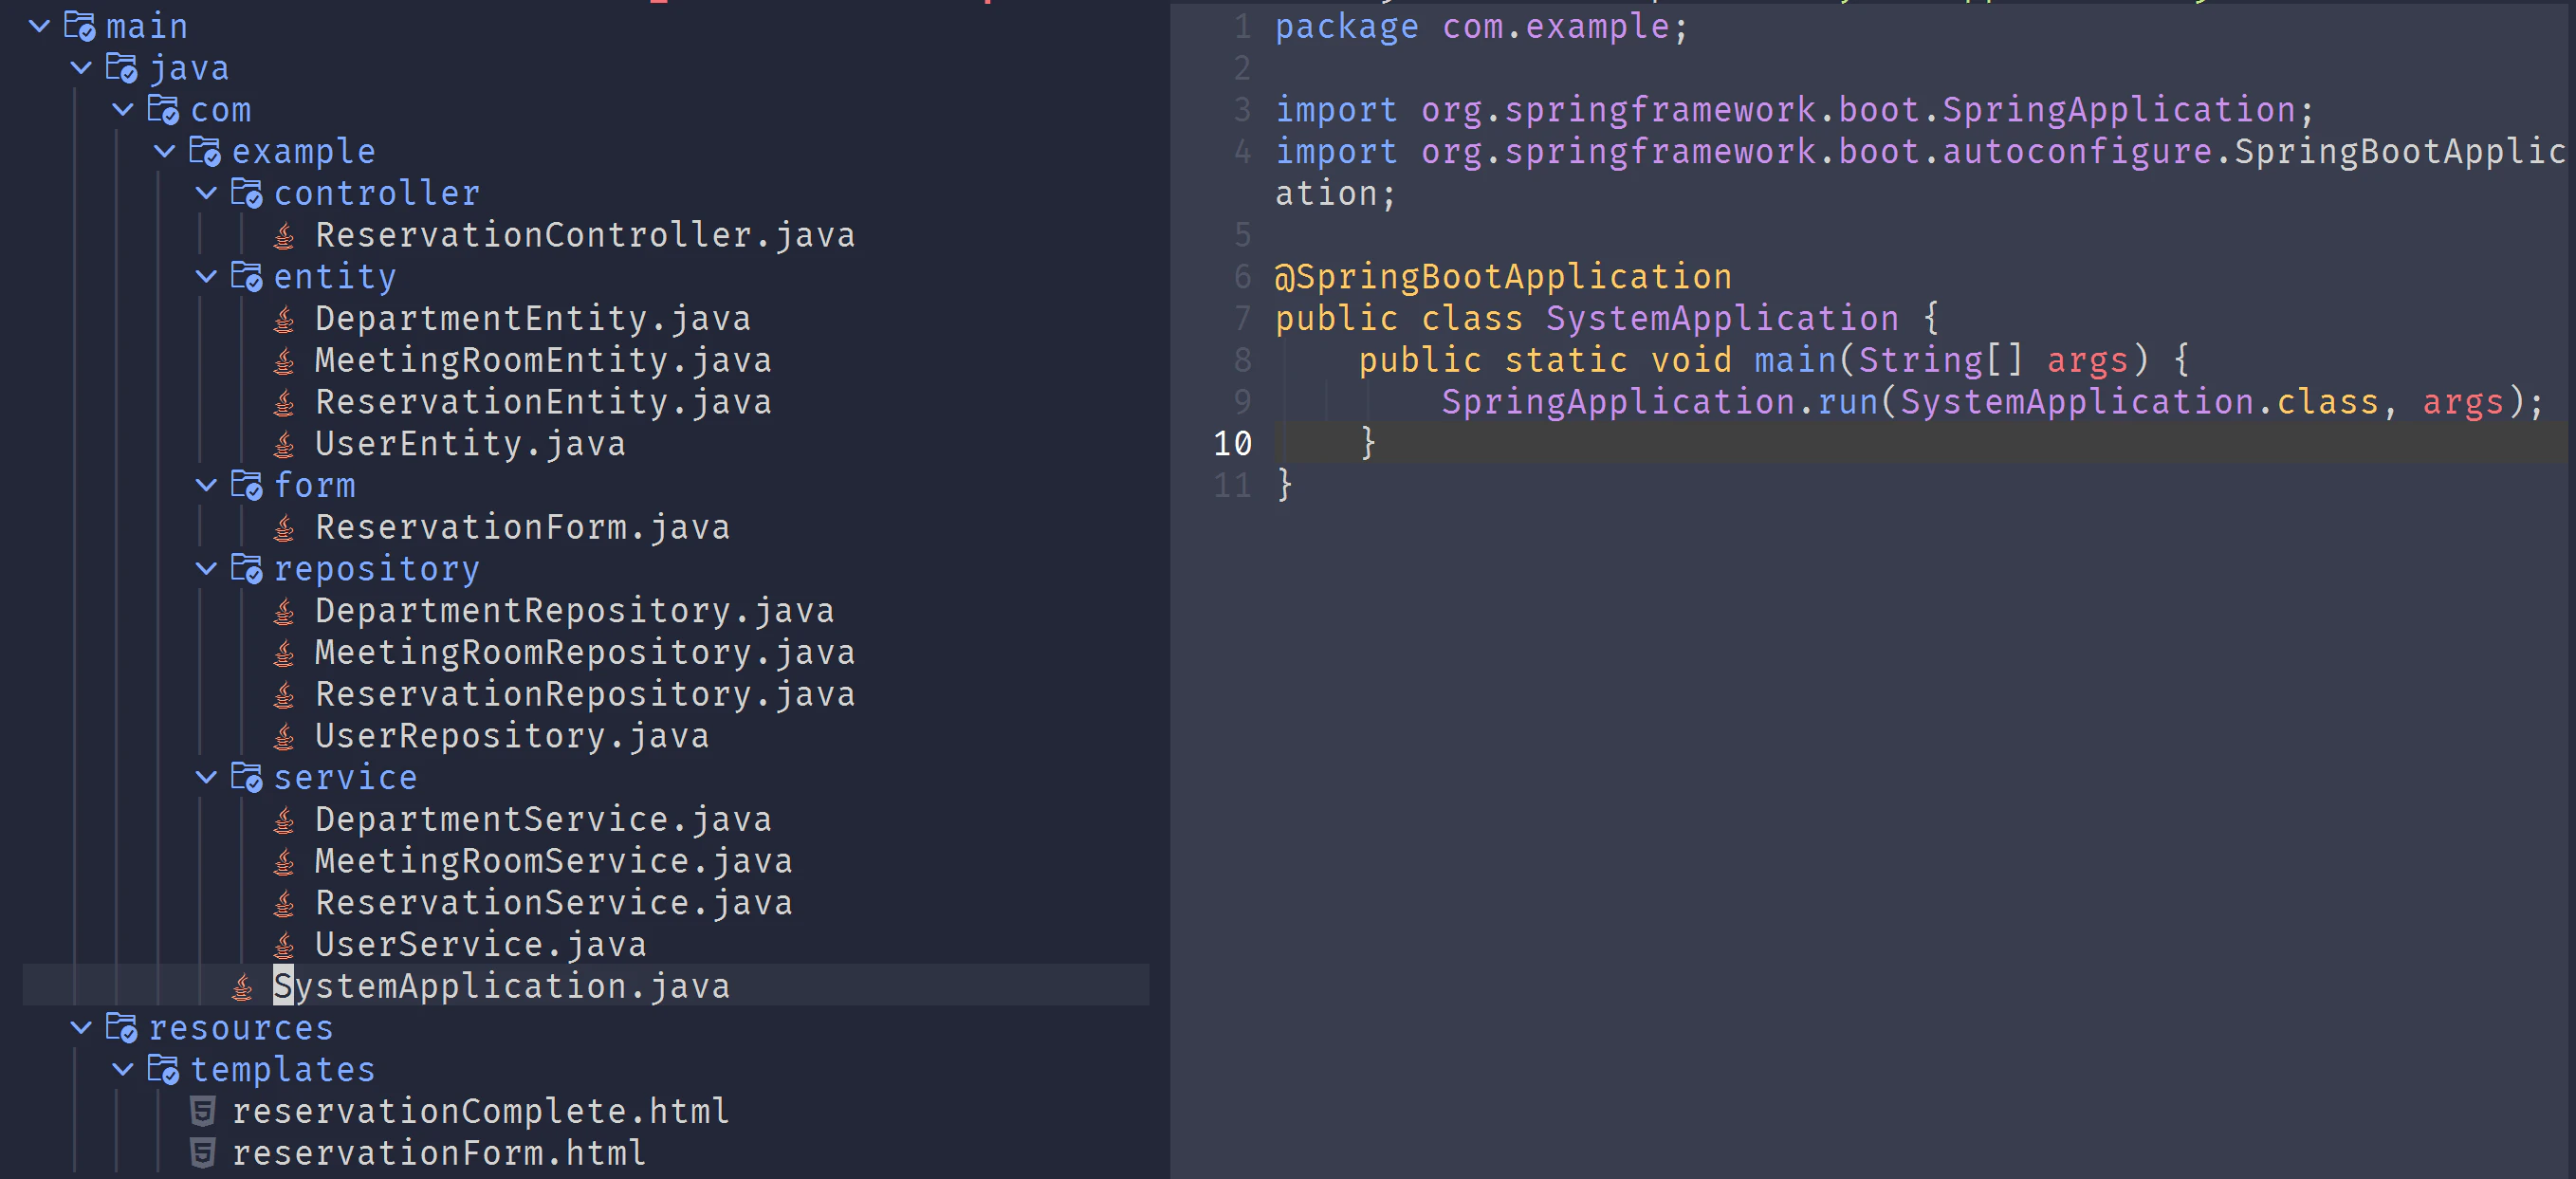Click Java icon beside ReservationController.java

pos(285,236)
